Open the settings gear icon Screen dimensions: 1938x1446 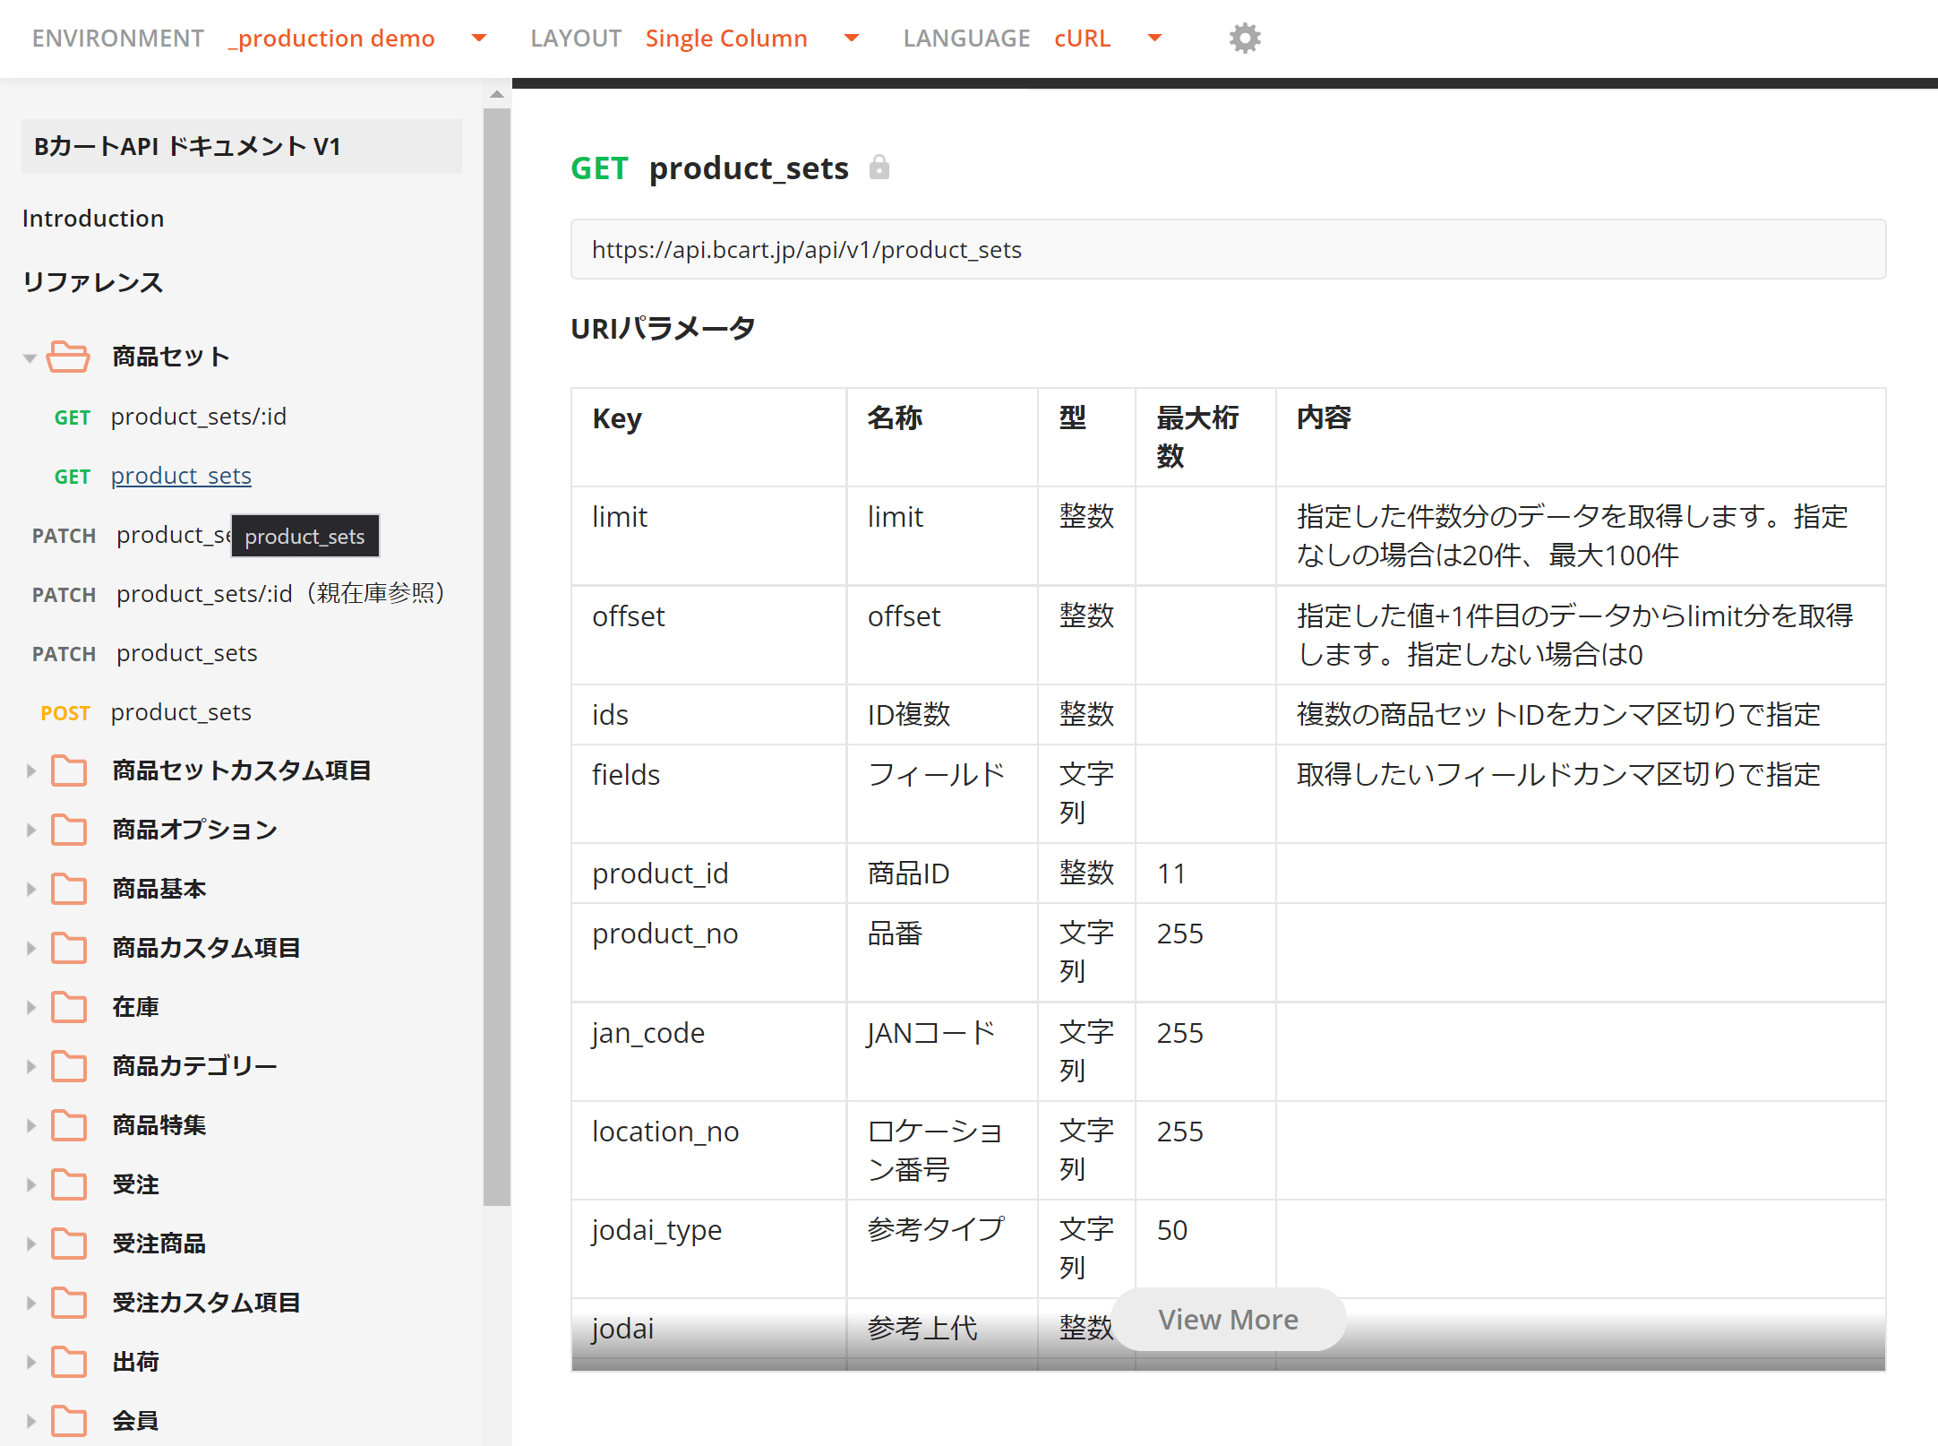1245,39
